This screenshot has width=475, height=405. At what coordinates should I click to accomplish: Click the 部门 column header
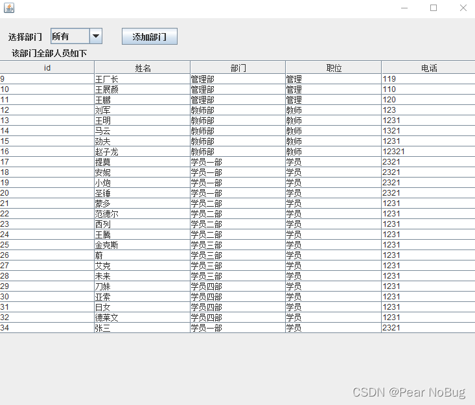click(238, 67)
